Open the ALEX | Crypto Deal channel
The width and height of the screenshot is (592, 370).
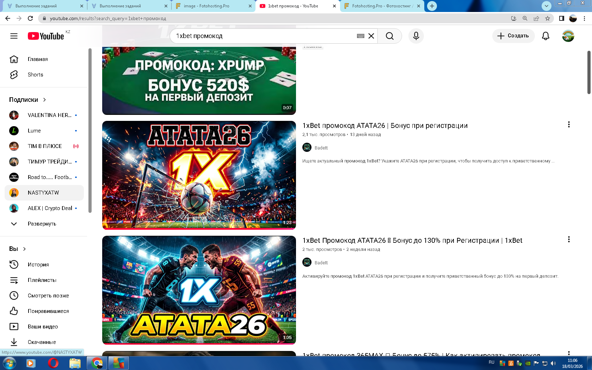point(44,208)
